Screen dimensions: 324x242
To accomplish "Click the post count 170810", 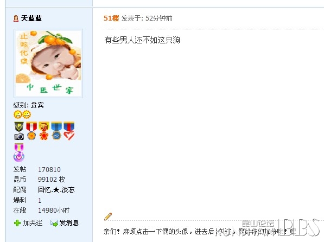I will tap(49, 170).
